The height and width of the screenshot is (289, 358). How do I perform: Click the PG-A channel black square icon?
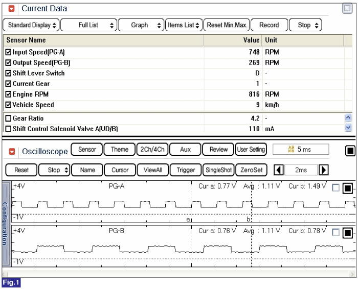pos(348,189)
